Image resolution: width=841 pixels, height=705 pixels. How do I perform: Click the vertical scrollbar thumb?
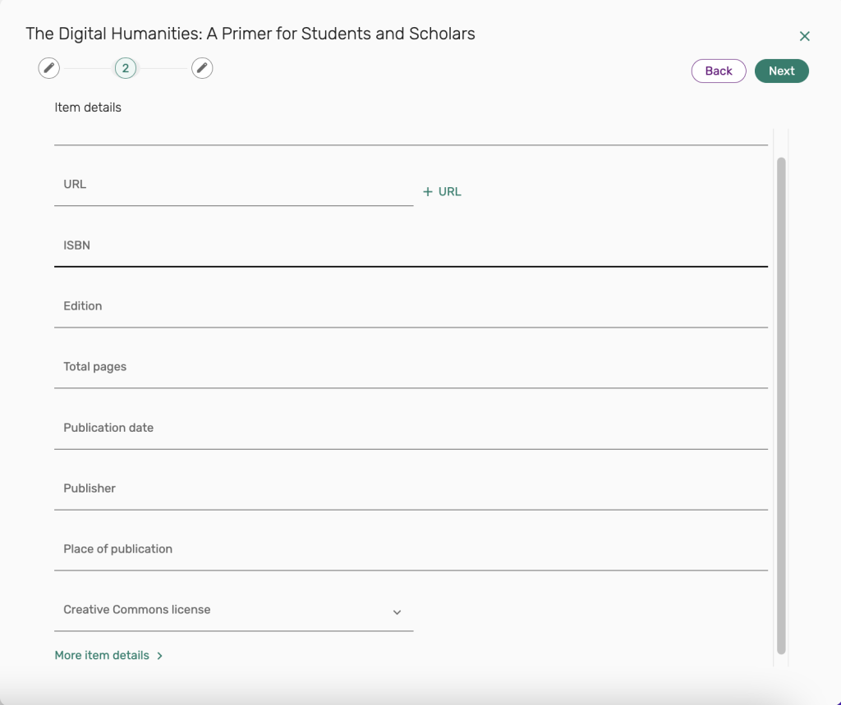[781, 402]
